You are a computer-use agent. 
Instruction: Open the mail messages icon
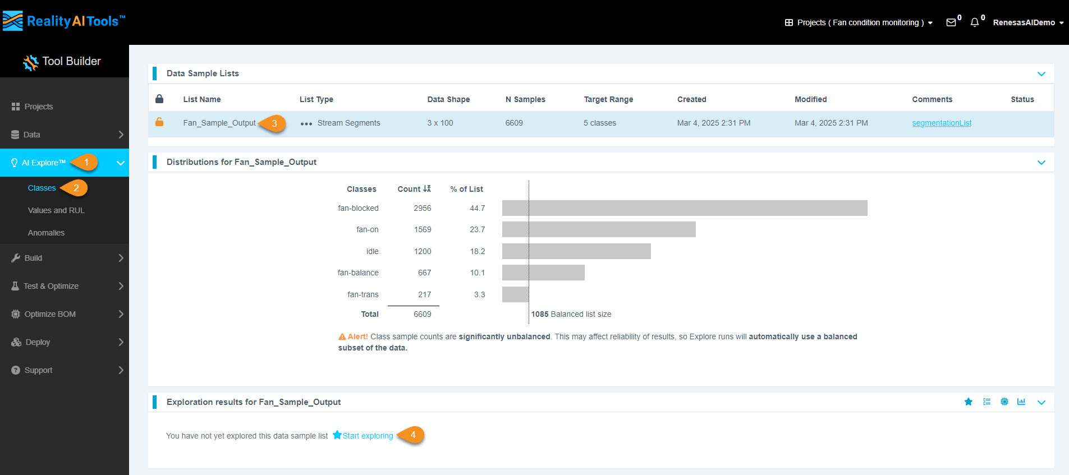click(x=951, y=22)
